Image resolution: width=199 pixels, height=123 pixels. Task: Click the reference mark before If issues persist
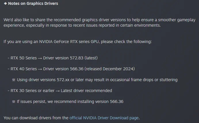pos(14,101)
